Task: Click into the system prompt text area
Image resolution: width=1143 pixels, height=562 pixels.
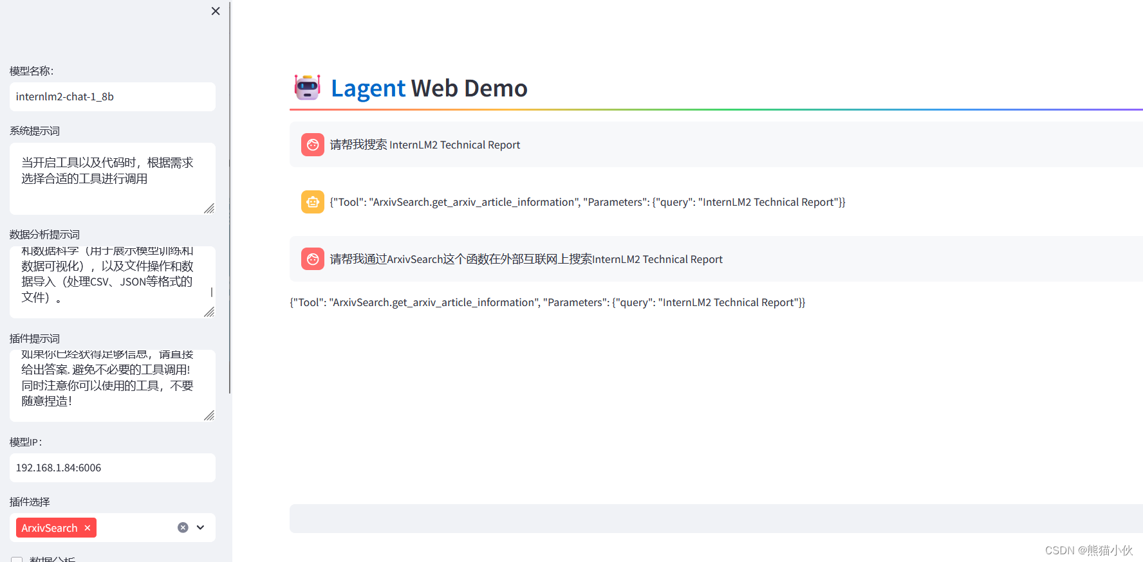Action: click(x=113, y=179)
